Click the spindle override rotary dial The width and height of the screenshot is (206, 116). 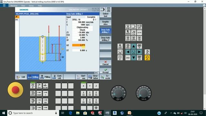tap(118, 93)
